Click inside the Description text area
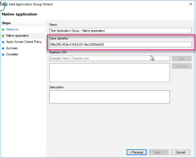196x158 pixels. pyautogui.click(x=110, y=97)
